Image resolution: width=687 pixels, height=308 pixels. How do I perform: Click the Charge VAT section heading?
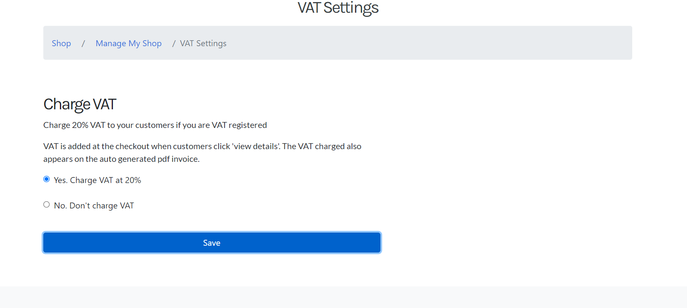[80, 104]
